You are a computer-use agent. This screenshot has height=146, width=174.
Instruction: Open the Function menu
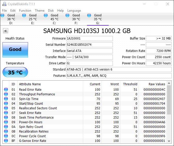coord(25,11)
